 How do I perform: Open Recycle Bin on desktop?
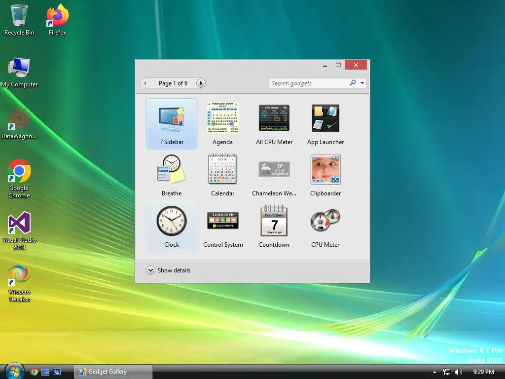[19, 20]
